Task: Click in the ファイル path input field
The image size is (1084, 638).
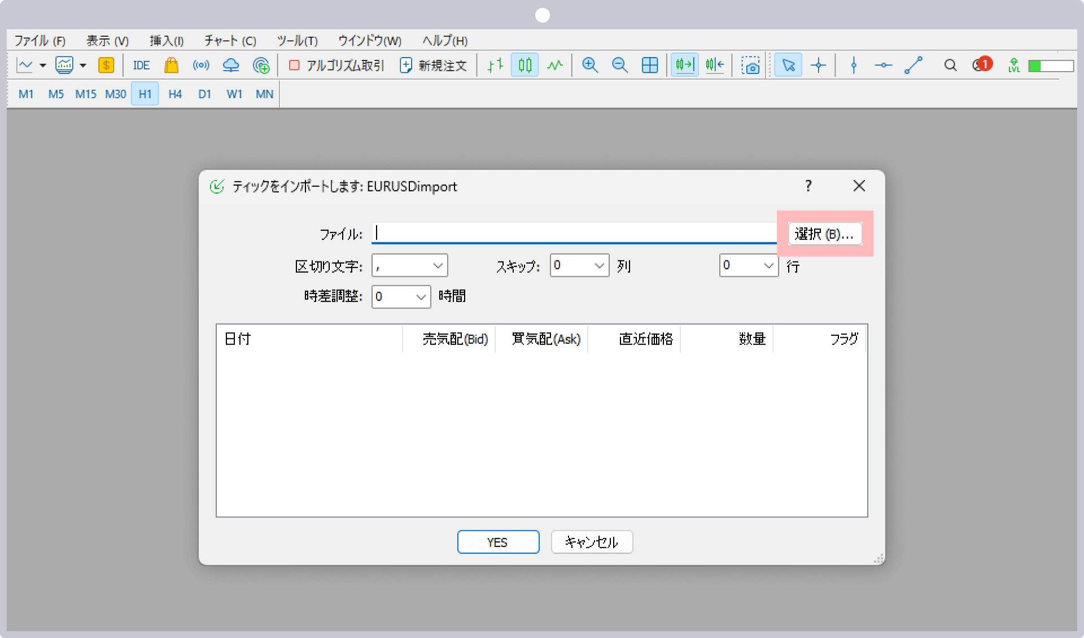Action: click(574, 233)
